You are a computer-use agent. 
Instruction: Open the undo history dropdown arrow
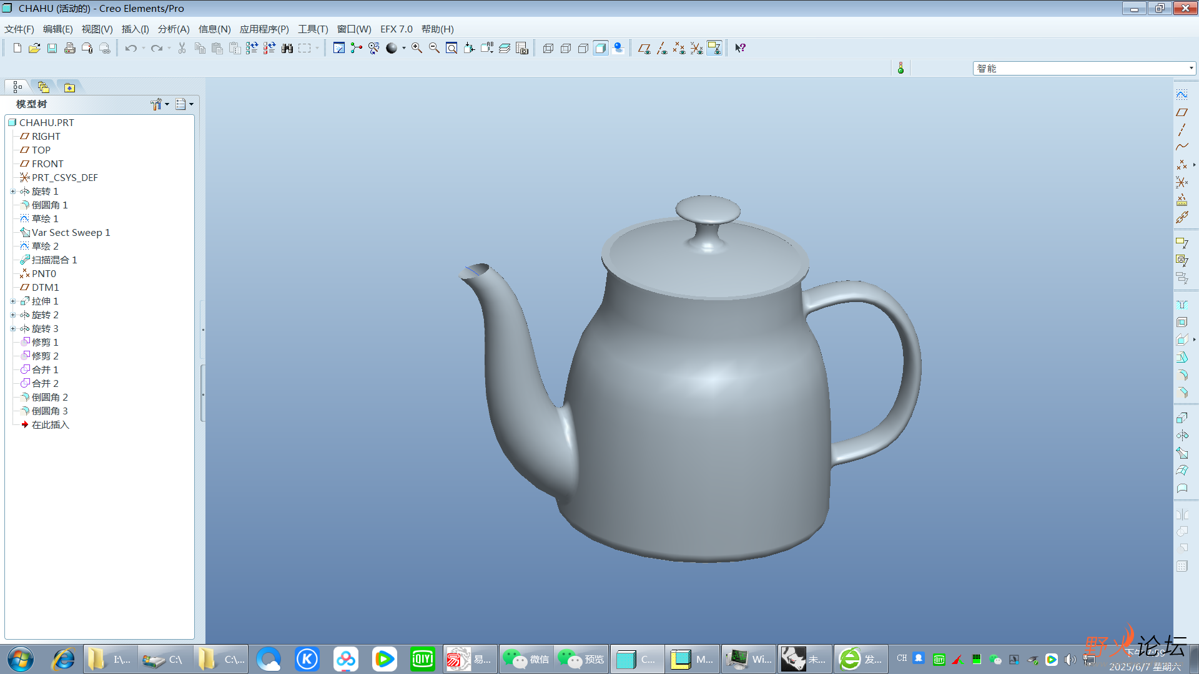[144, 48]
